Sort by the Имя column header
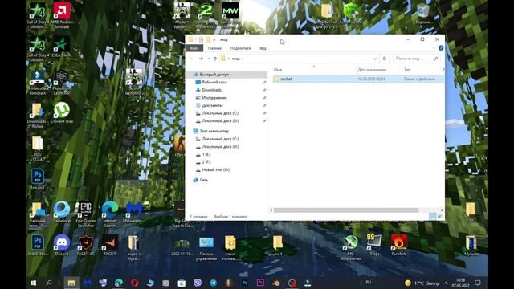The image size is (514, 289). click(x=278, y=70)
